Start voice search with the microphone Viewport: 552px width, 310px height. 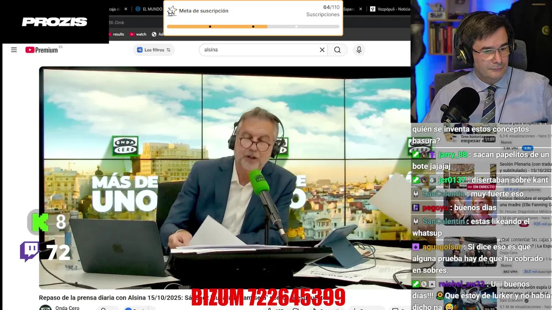[359, 50]
